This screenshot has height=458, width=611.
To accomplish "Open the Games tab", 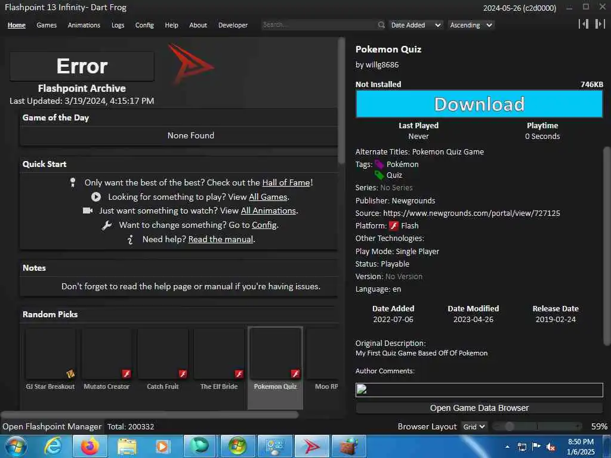I will 47,25.
